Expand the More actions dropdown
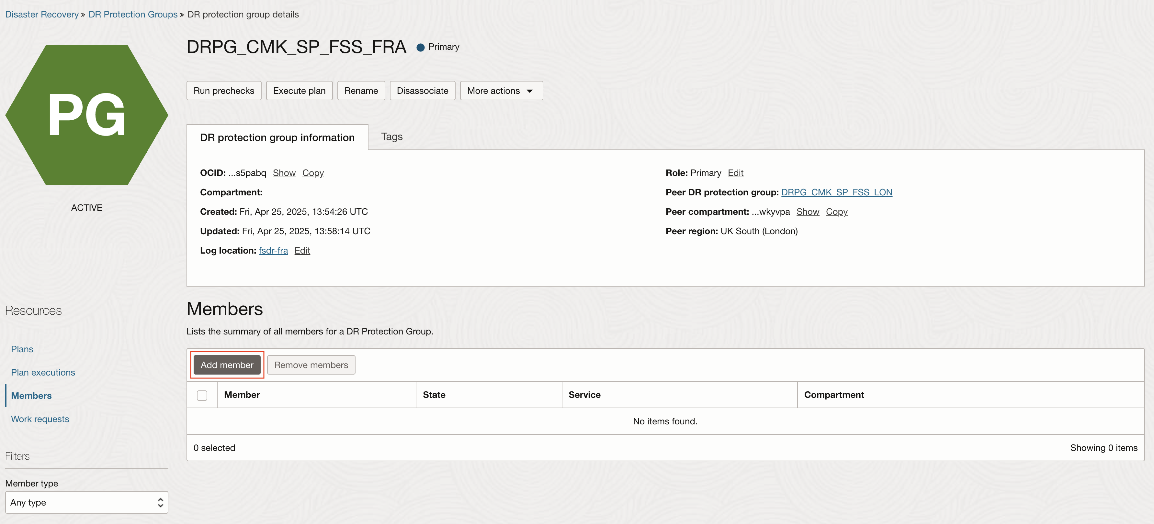Image resolution: width=1154 pixels, height=524 pixels. click(x=501, y=91)
